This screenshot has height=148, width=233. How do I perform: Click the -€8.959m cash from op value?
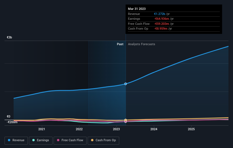coord(161,29)
